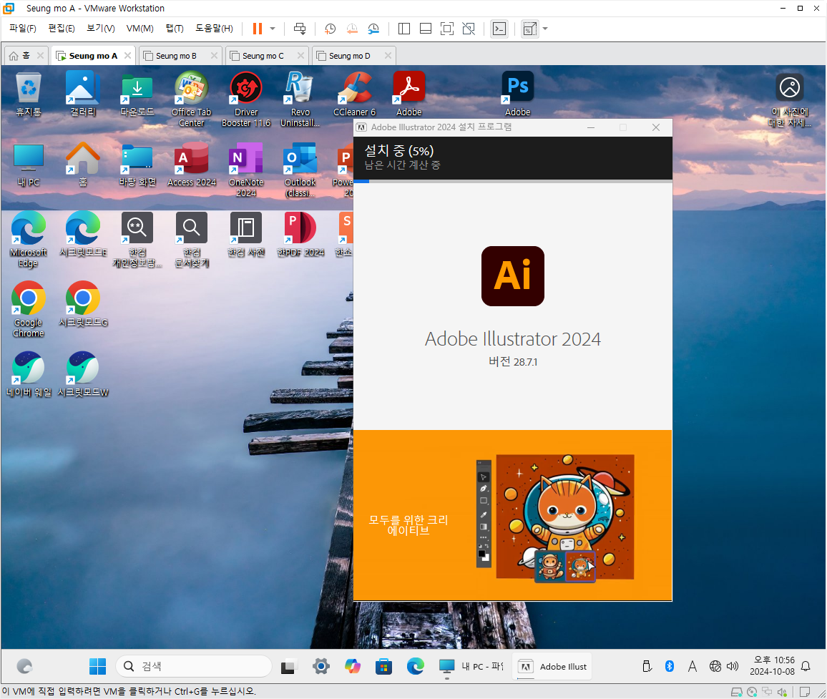Open the 시크릿모드E Edge shortcut
This screenshot has height=699, width=827.
[83, 235]
